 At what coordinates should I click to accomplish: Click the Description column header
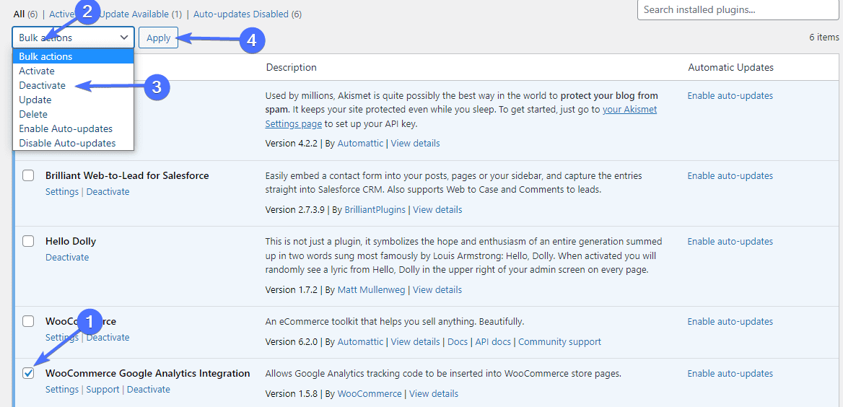[291, 67]
